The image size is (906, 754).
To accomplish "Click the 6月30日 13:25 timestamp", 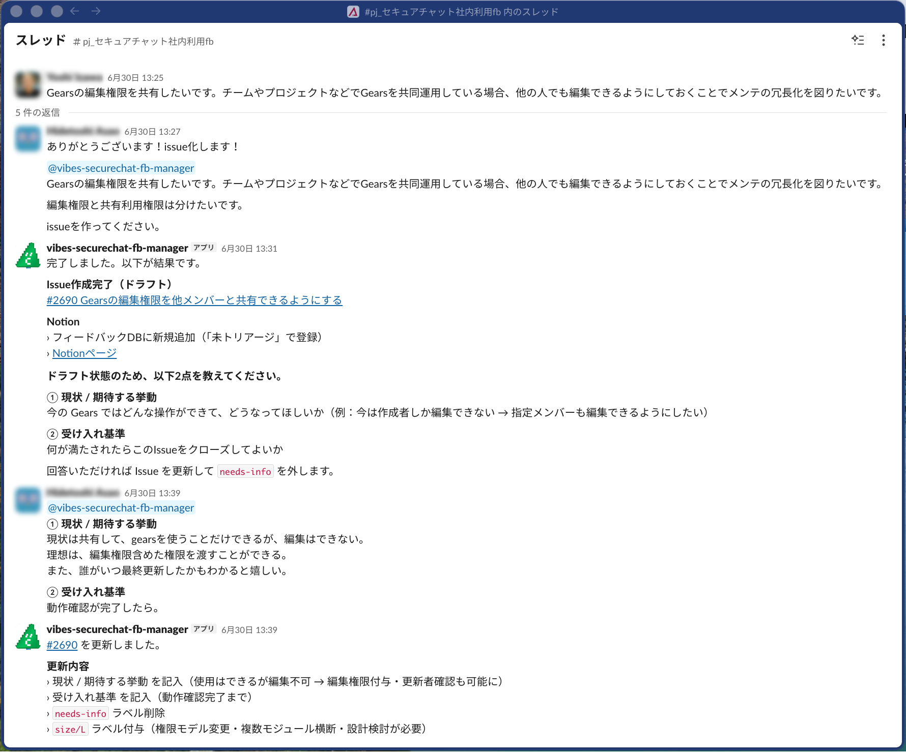I will (135, 78).
